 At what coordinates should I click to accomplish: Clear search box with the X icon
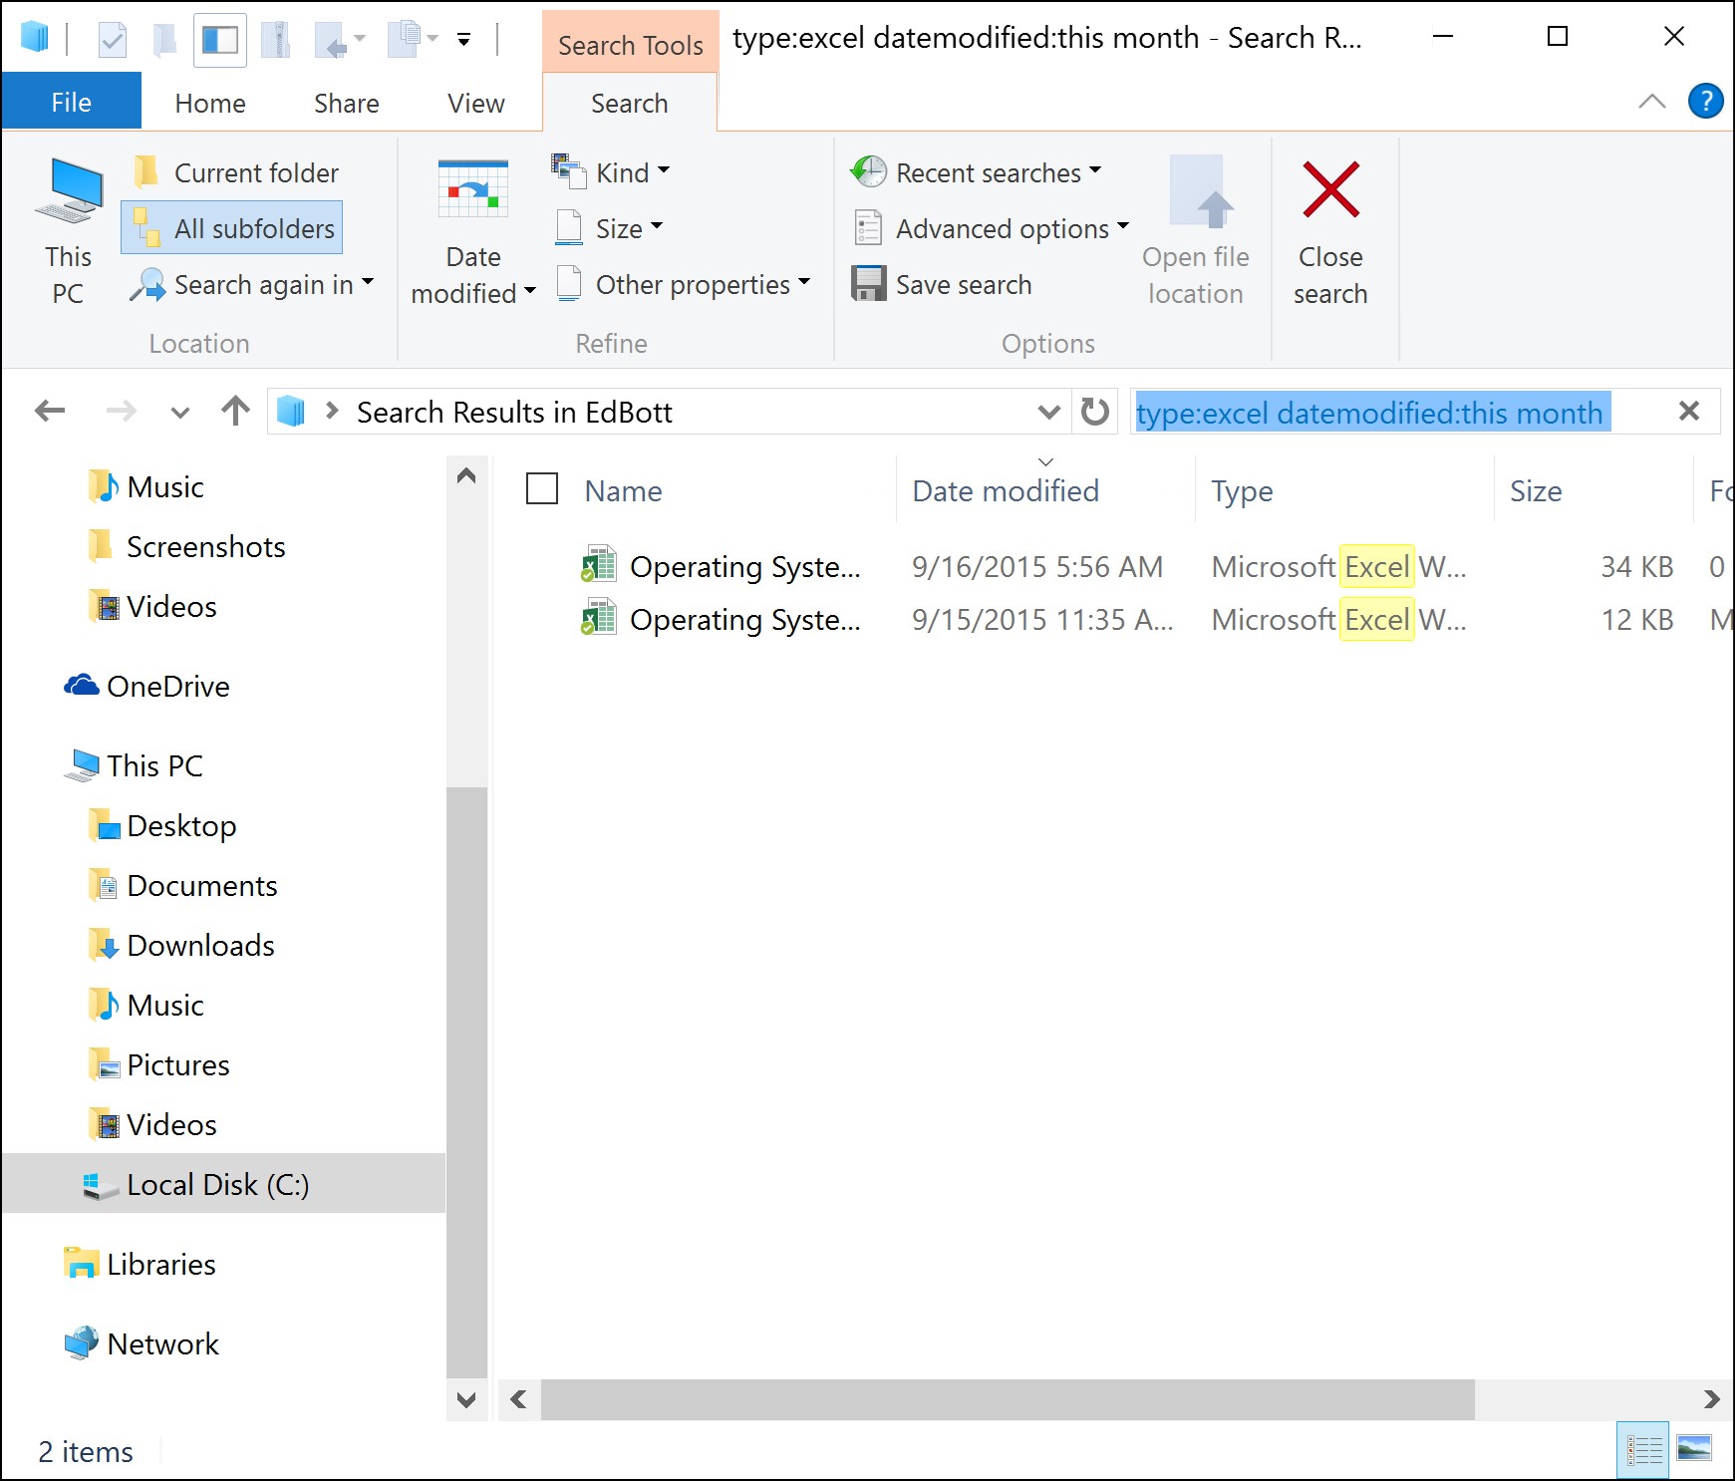tap(1688, 411)
